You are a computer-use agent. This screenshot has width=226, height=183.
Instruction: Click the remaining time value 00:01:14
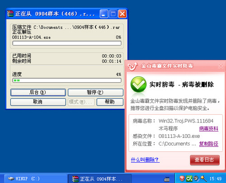click(x=112, y=61)
